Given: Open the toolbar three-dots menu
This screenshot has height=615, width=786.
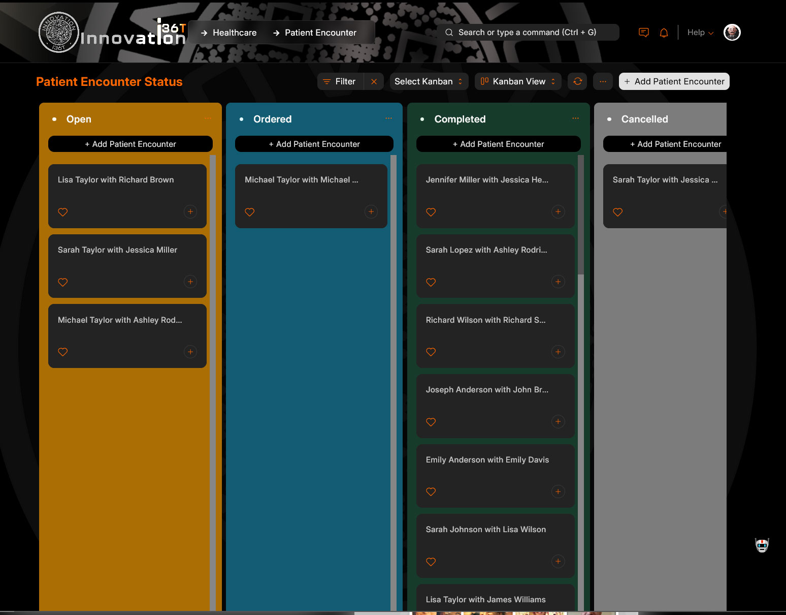Looking at the screenshot, I should (603, 81).
